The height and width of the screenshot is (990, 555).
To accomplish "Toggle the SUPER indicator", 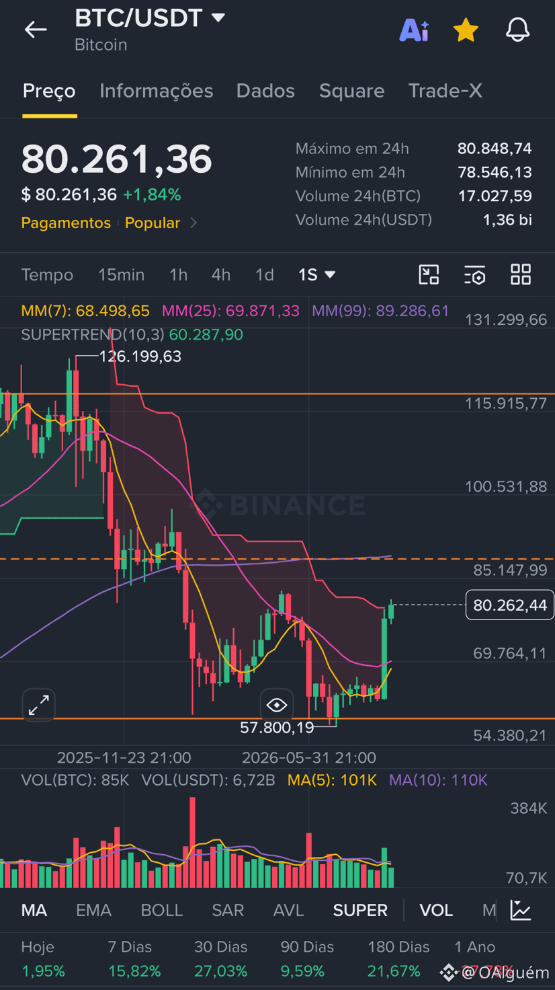I will click(x=360, y=910).
